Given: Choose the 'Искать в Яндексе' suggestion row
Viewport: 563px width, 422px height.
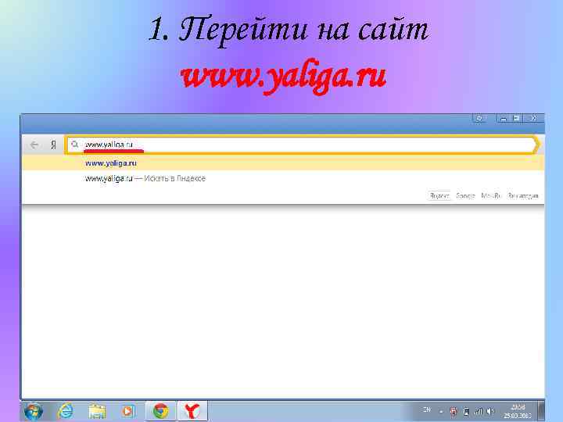Looking at the screenshot, I should pyautogui.click(x=283, y=178).
